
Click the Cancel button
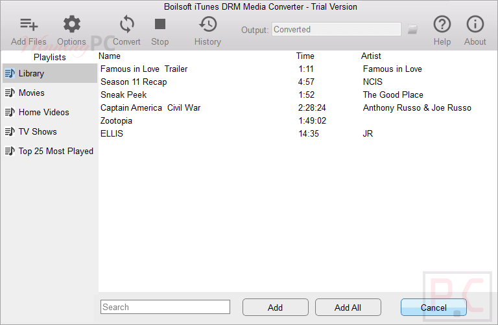pos(434,308)
